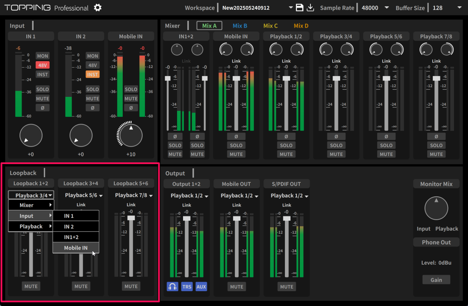468x306 pixels.
Task: Mute the S/PDIF OUT channel
Action: 287,286
